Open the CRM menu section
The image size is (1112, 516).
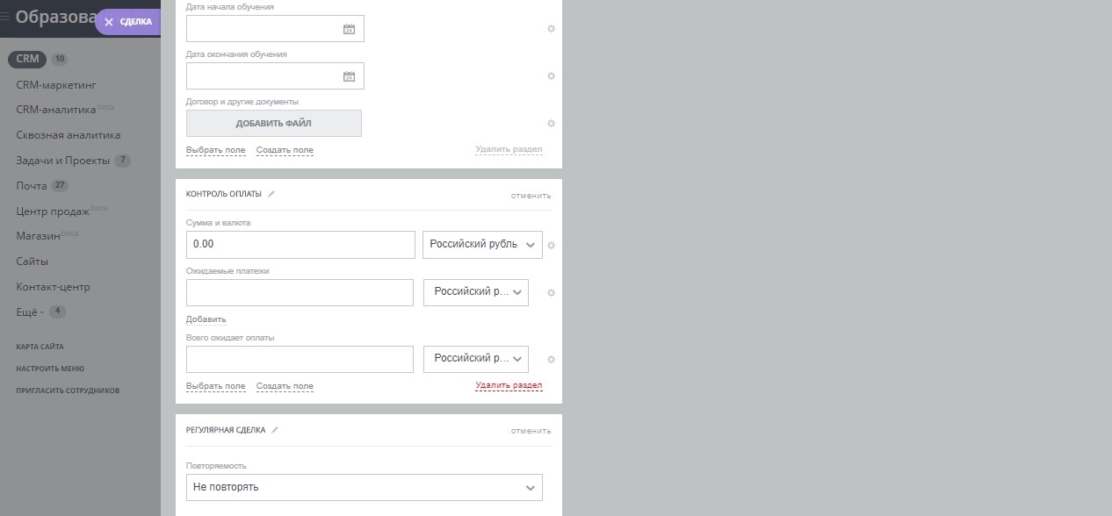click(27, 60)
